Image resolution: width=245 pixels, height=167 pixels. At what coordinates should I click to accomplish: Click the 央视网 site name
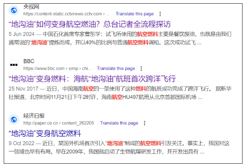31,7
